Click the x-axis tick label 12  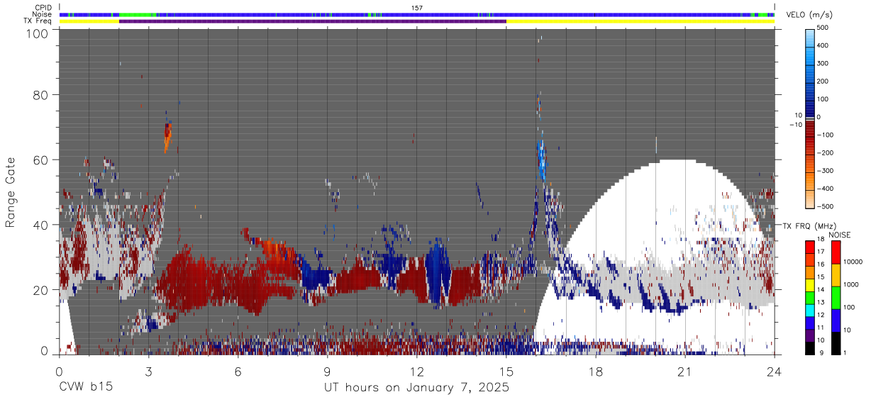point(416,371)
